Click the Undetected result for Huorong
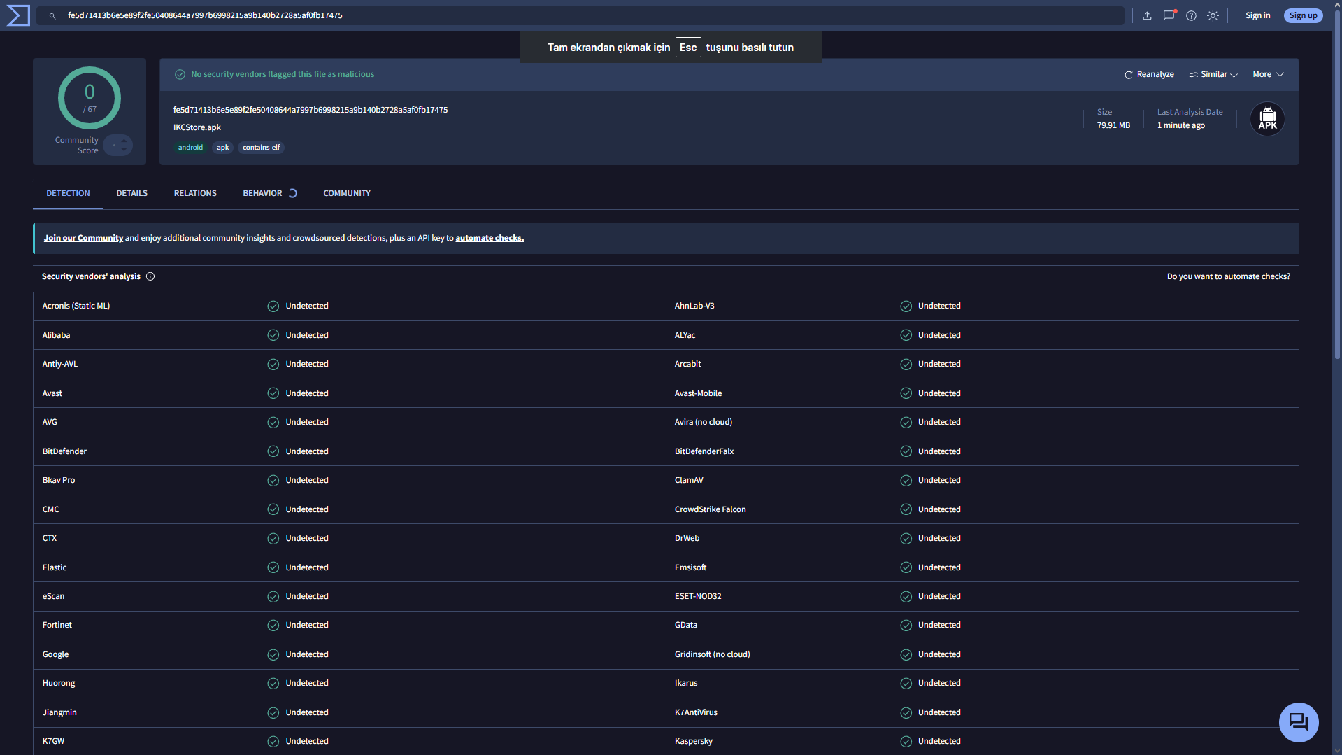Screen dimensions: 1342x755 click(307, 683)
